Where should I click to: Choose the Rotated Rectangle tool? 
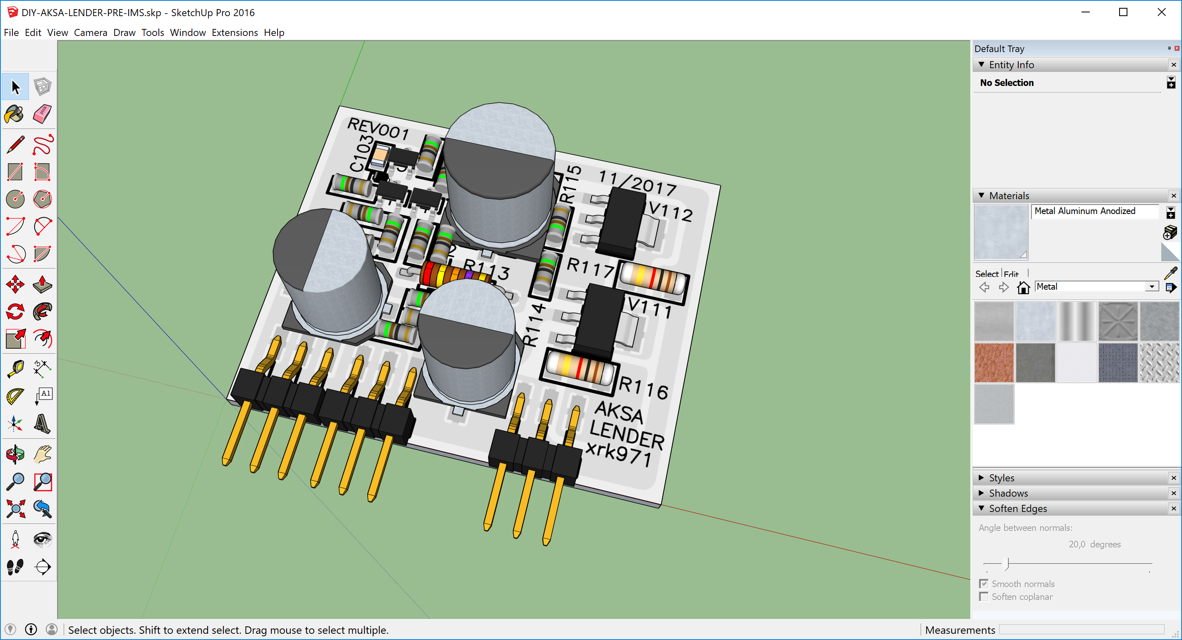tap(42, 172)
